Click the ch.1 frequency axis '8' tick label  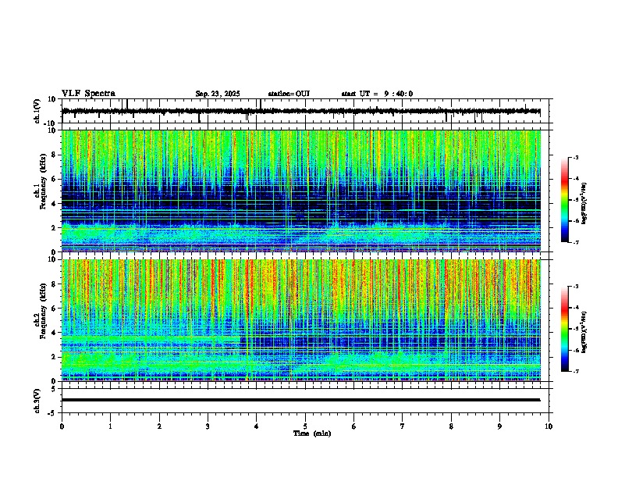click(54, 155)
